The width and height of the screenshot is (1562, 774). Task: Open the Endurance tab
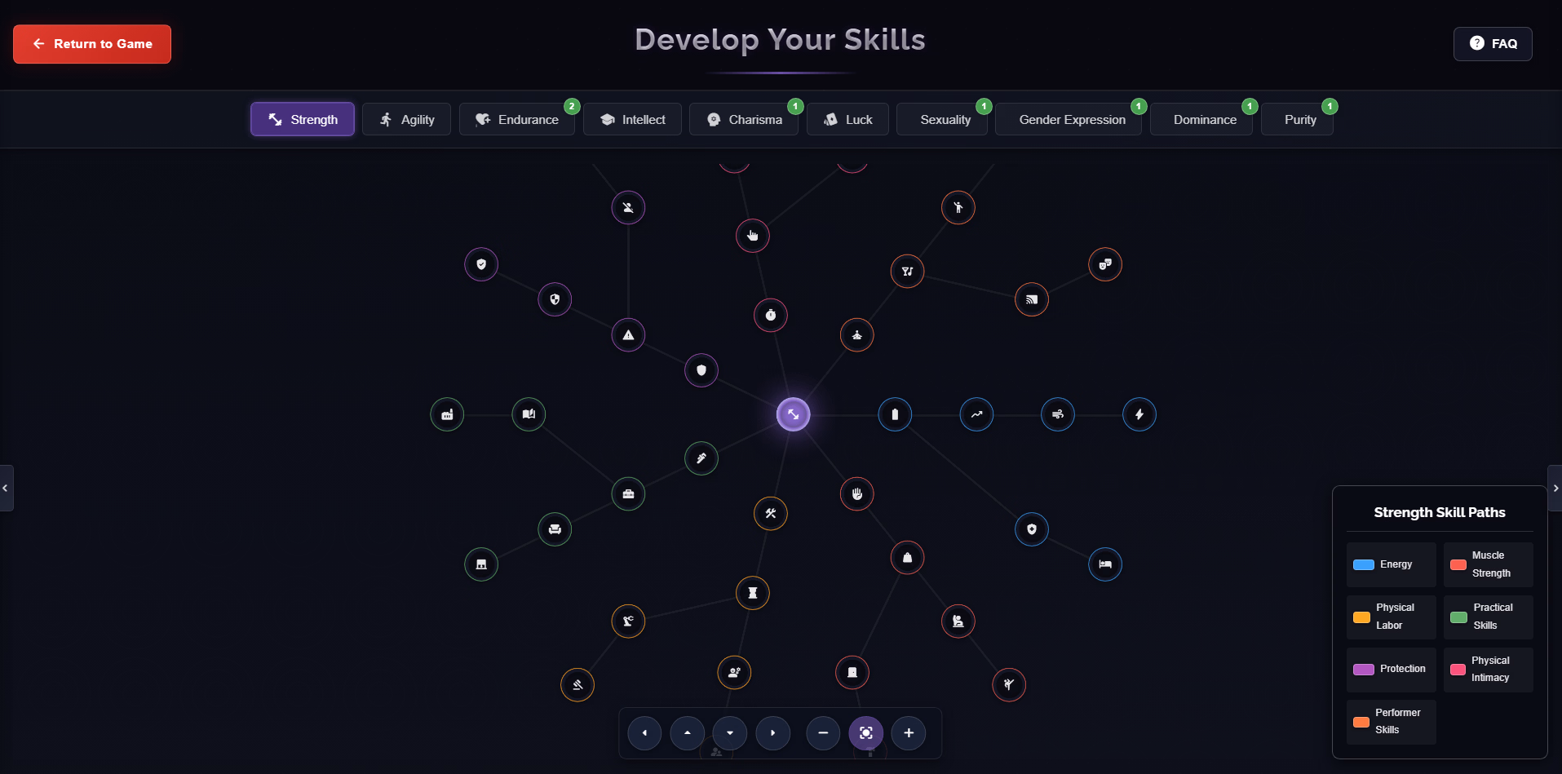(x=517, y=119)
